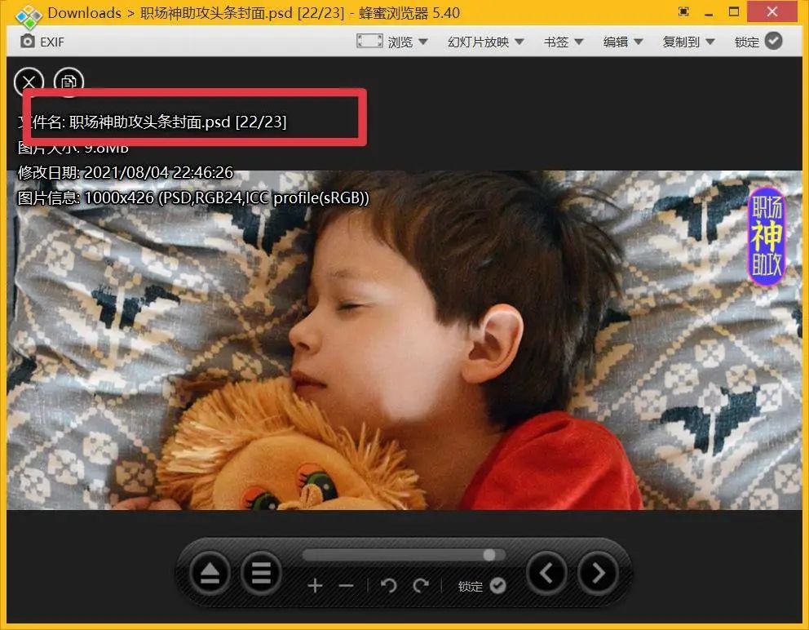Viewport: 809px width, 630px height.
Task: Go to the next image
Action: tap(598, 574)
